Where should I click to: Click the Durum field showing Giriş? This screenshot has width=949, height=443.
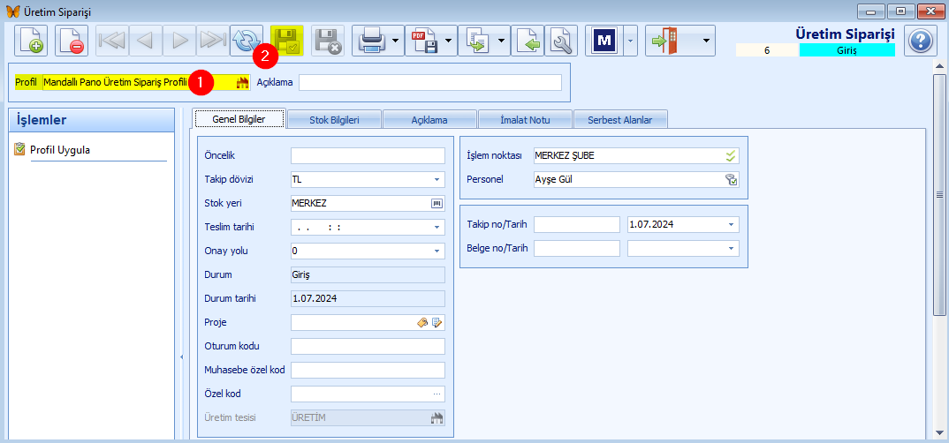pos(368,275)
